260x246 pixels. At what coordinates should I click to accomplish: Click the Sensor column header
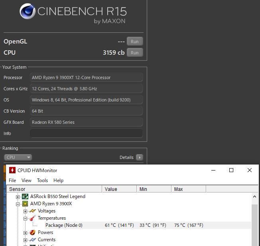(x=54, y=189)
